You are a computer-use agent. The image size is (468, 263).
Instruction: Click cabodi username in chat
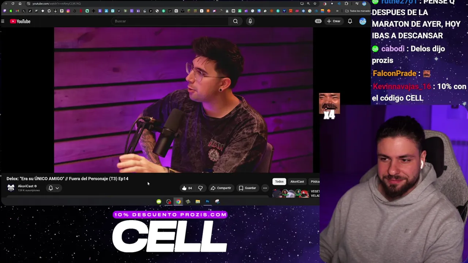(393, 49)
